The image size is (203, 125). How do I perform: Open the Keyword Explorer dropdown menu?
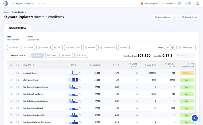point(23,4)
